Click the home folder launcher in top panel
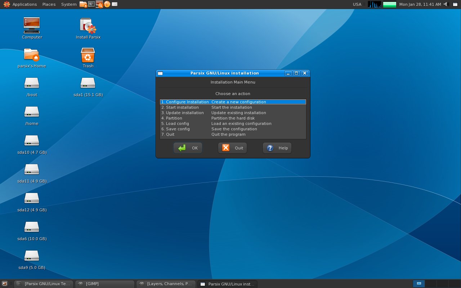 point(83,4)
